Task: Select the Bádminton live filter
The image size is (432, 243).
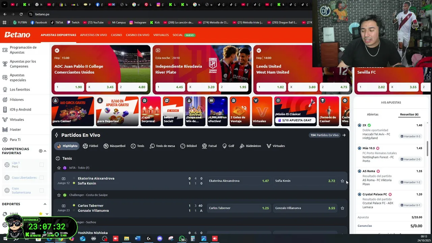Action: pos(250,146)
